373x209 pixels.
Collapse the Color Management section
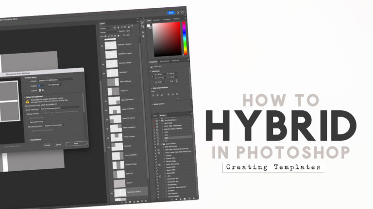point(25,97)
